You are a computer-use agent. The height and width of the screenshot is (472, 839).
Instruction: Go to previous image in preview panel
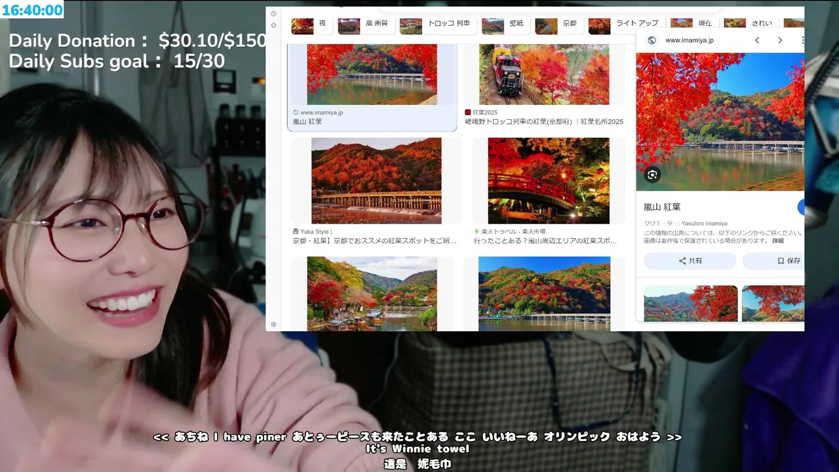(x=757, y=40)
